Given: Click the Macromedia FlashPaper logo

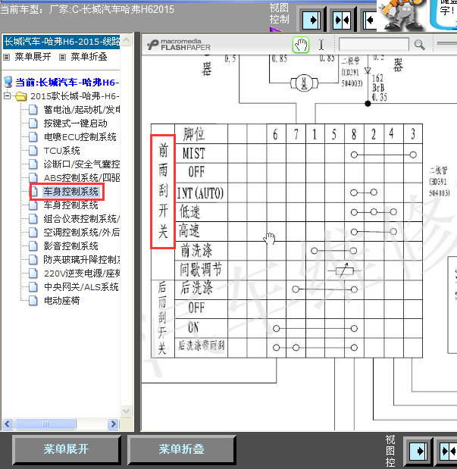Looking at the screenshot, I should coord(179,45).
